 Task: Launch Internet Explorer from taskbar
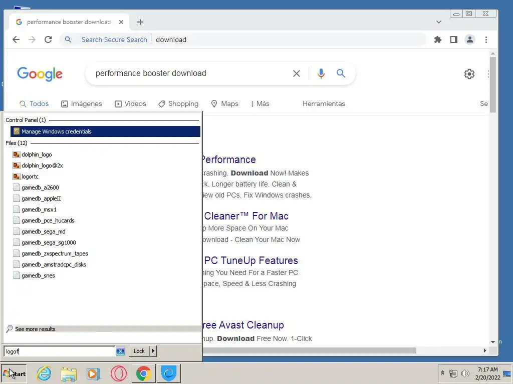point(44,373)
